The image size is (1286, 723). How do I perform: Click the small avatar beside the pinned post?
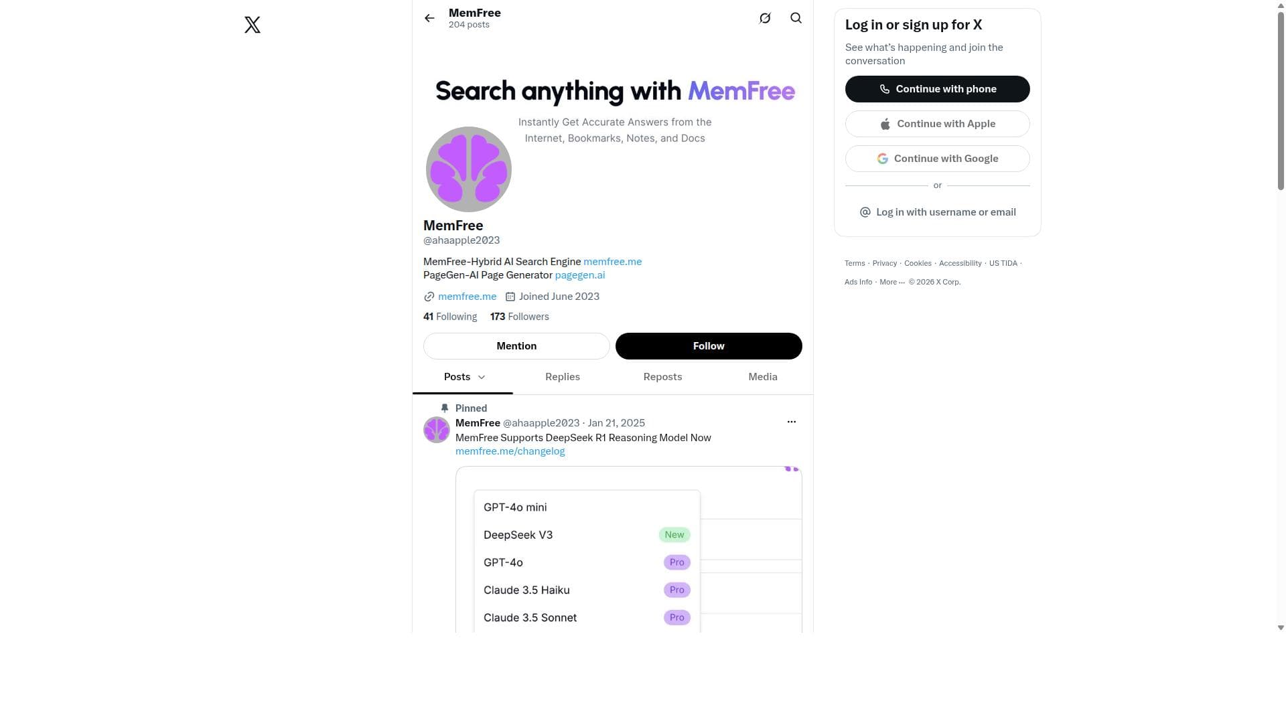click(437, 430)
